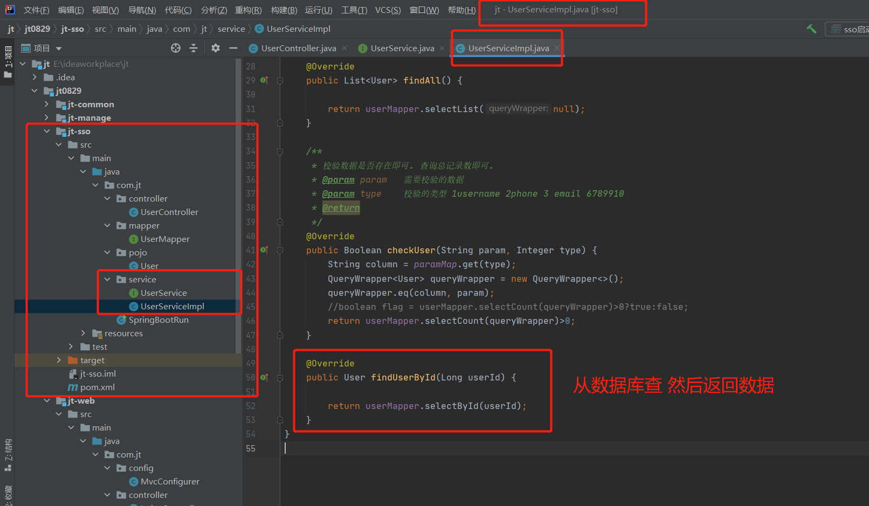869x506 pixels.
Task: Click the override gutter icon beside checkUser
Action: [x=264, y=250]
